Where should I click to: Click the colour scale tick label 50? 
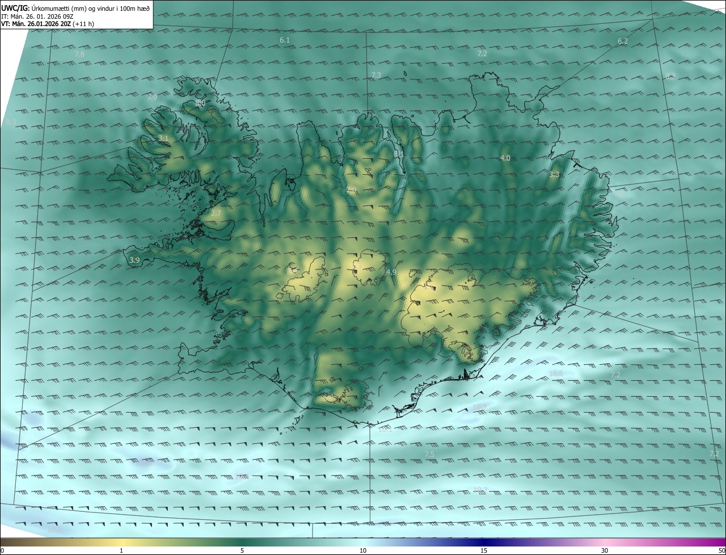721,550
